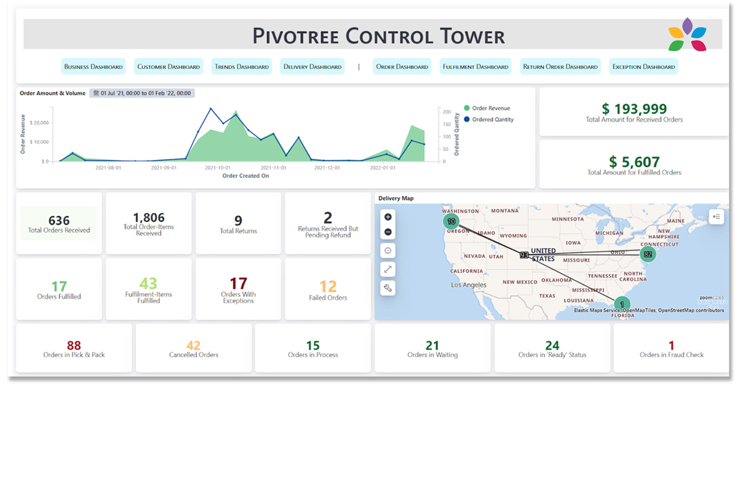
Task: Click the map locate/crosshair icon
Action: click(388, 251)
